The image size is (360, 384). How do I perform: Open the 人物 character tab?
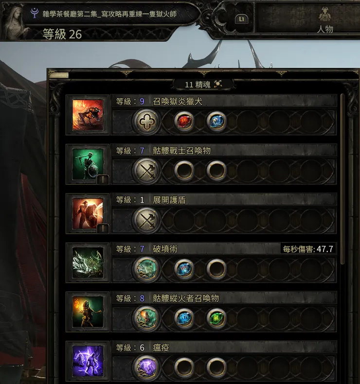click(325, 20)
